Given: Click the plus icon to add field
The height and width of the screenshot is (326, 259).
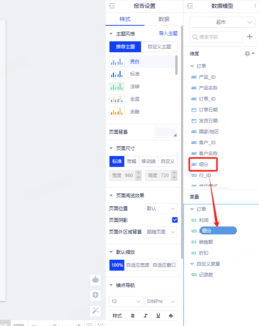Looking at the screenshot, I should (250, 37).
